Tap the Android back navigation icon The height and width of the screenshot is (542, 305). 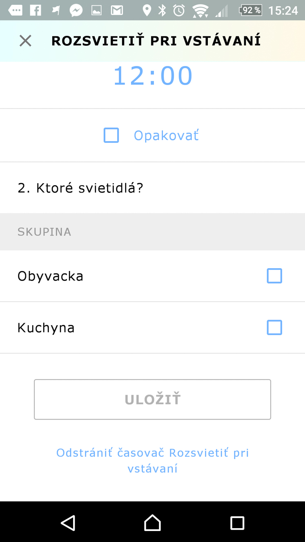tap(68, 523)
